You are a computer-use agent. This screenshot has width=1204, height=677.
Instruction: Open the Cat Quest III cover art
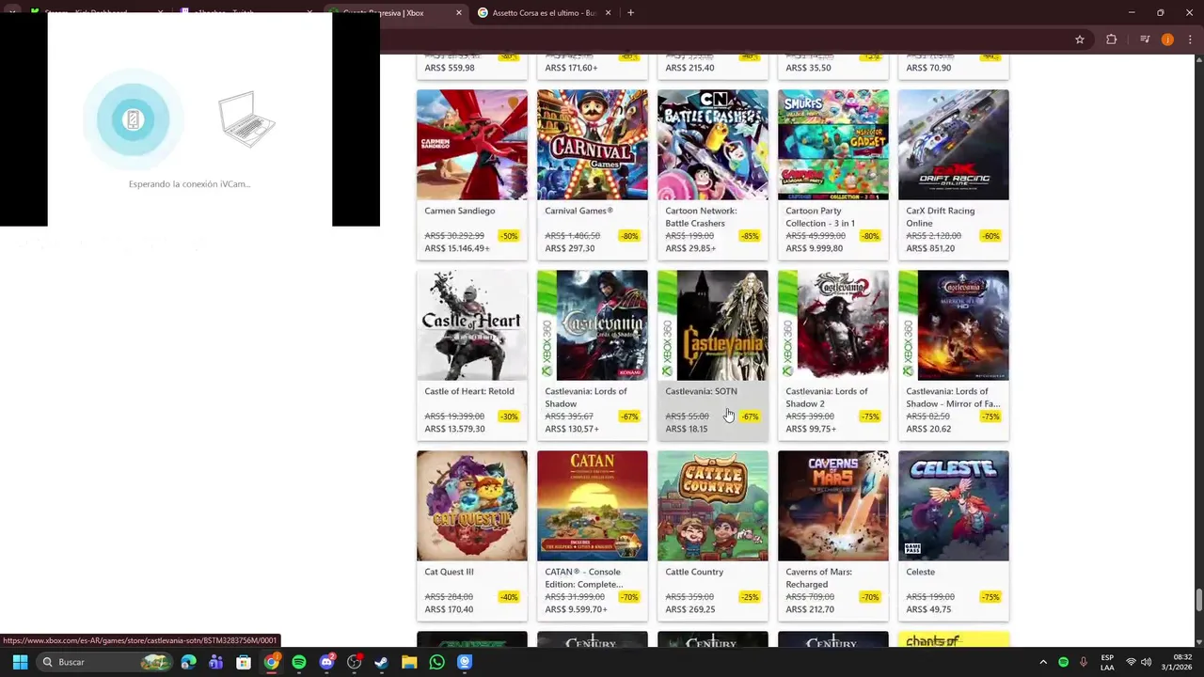tap(472, 506)
